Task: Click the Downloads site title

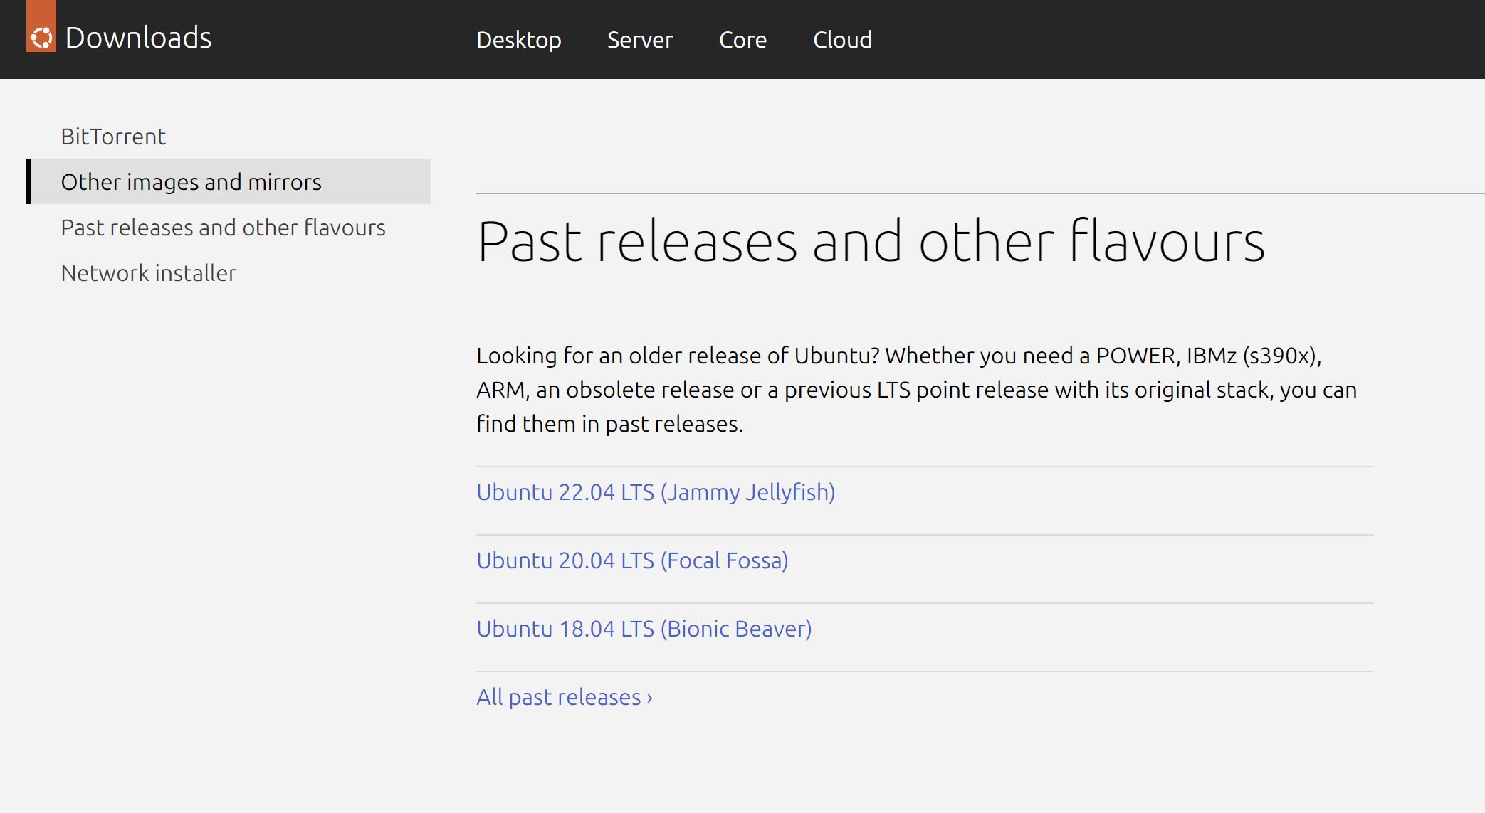Action: coord(138,38)
